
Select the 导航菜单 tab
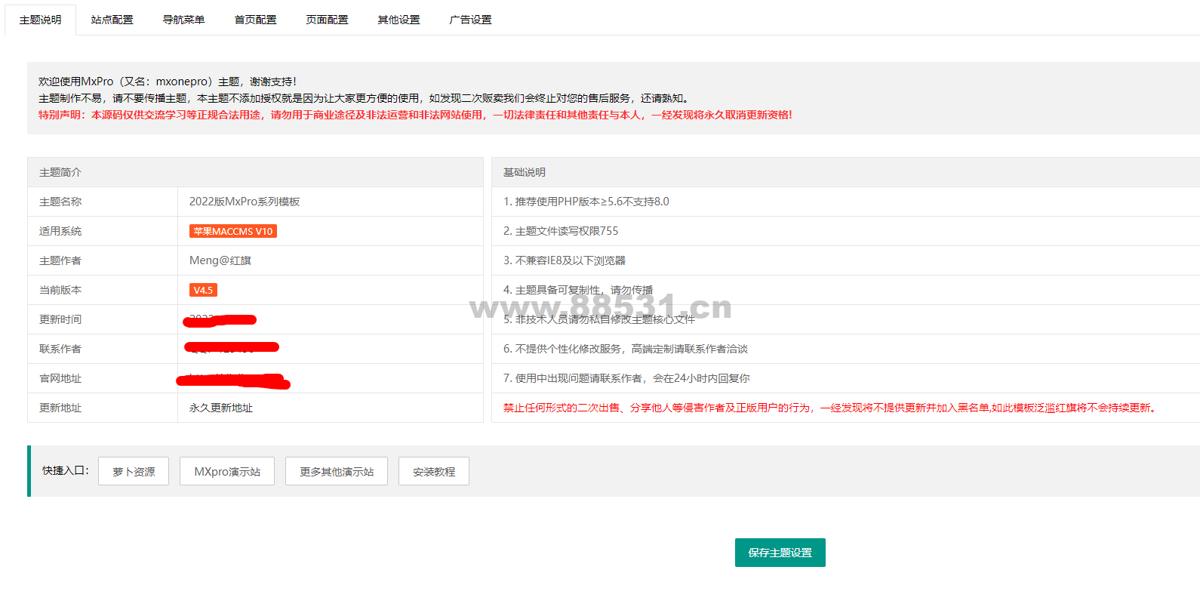(x=183, y=20)
